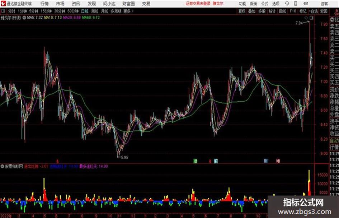Open the 选项 menu
Image resolution: width=339 pixels, height=218 pixels.
pyautogui.click(x=276, y=4)
